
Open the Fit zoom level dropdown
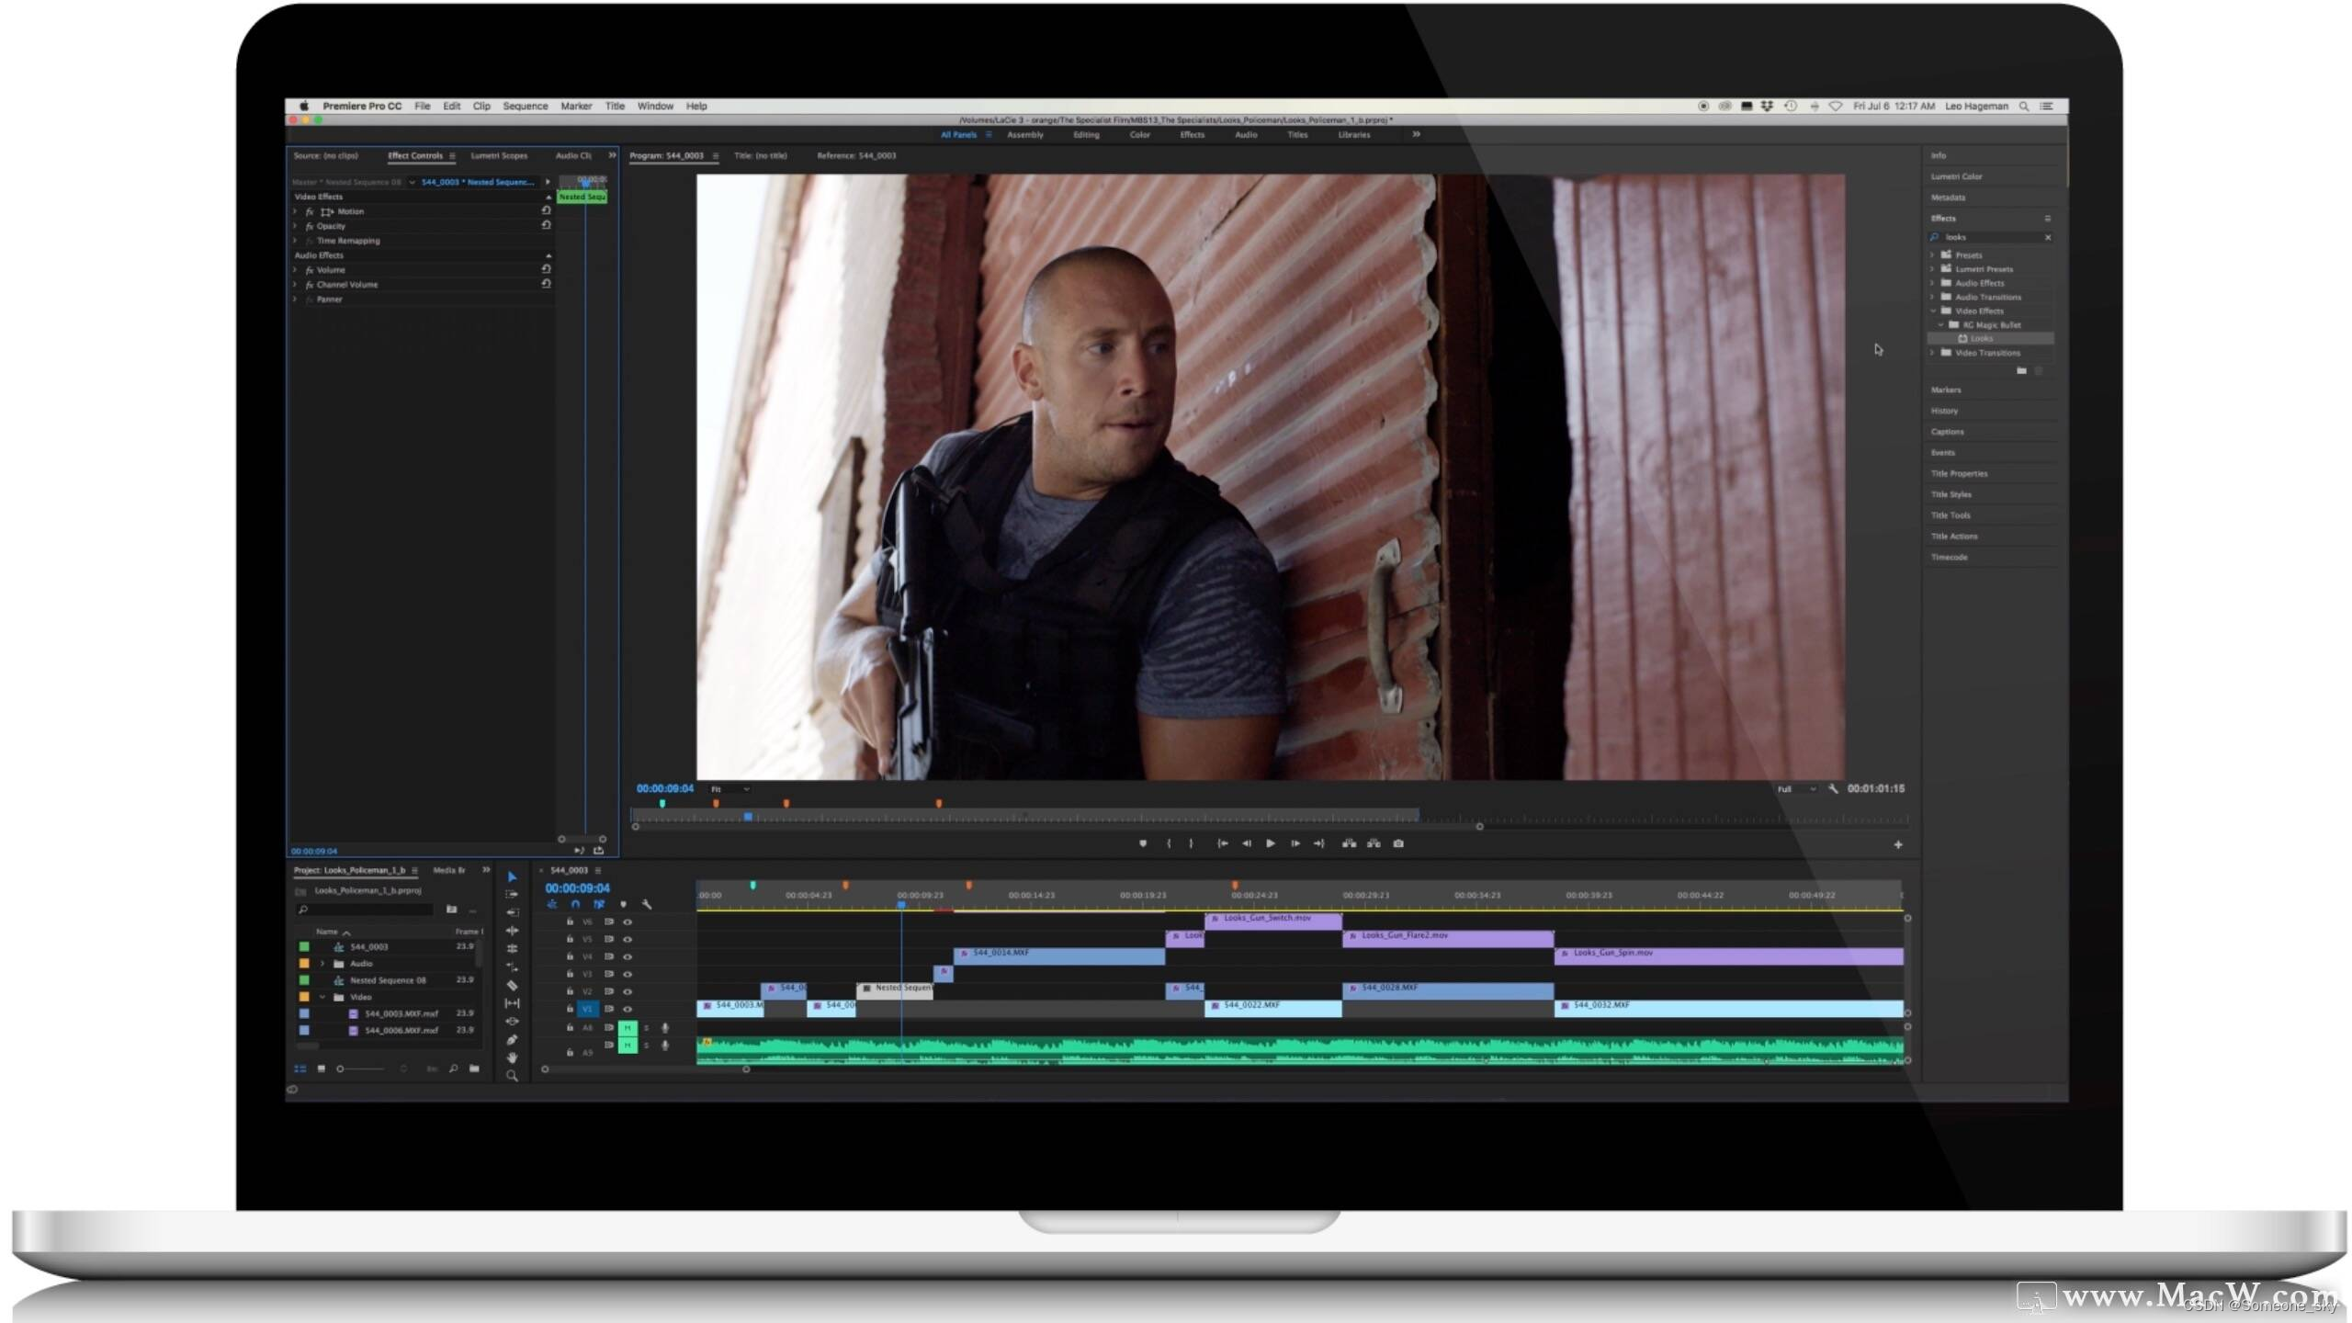(730, 788)
